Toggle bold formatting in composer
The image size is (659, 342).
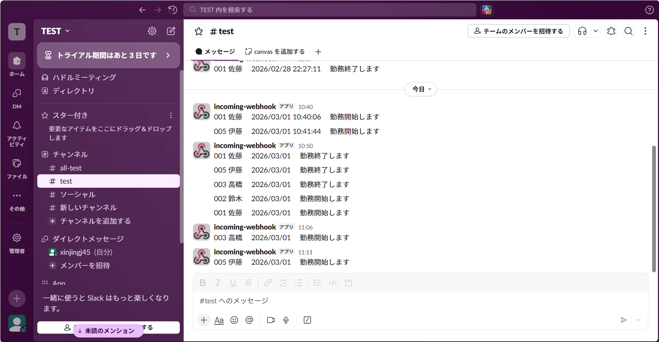[x=203, y=283]
